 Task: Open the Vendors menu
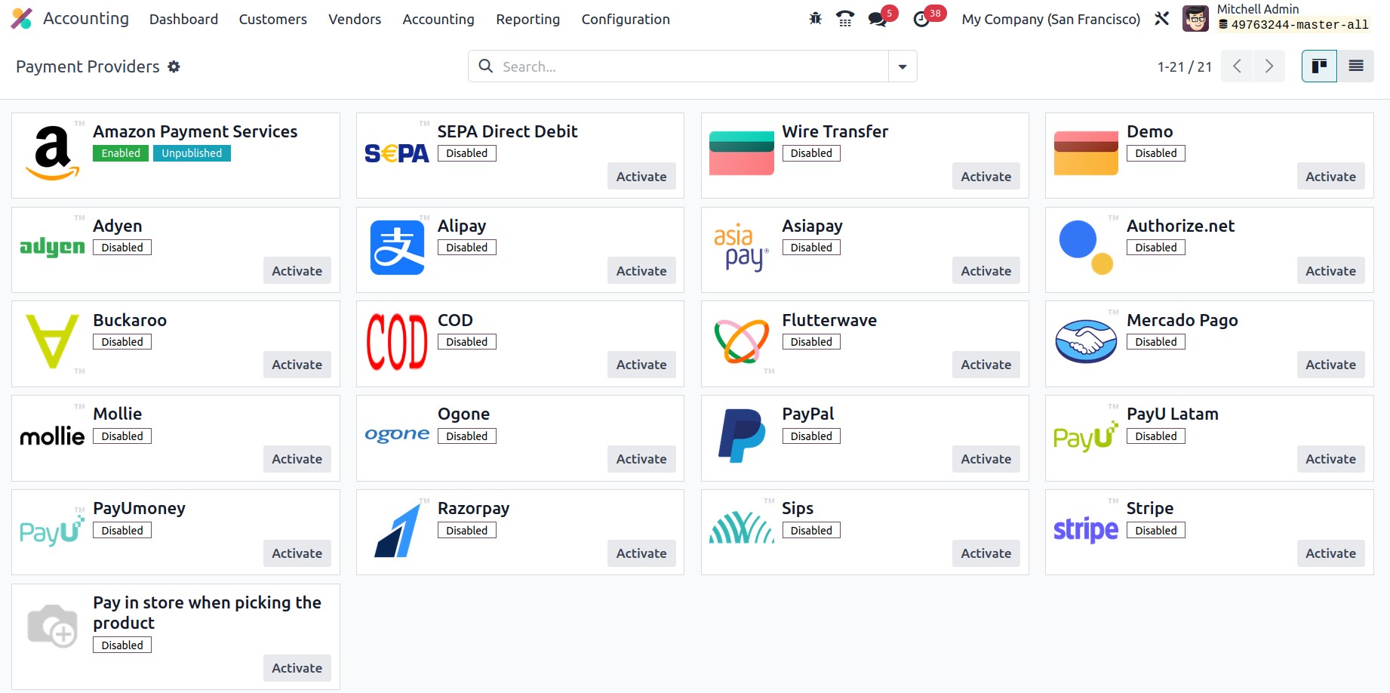pyautogui.click(x=355, y=19)
